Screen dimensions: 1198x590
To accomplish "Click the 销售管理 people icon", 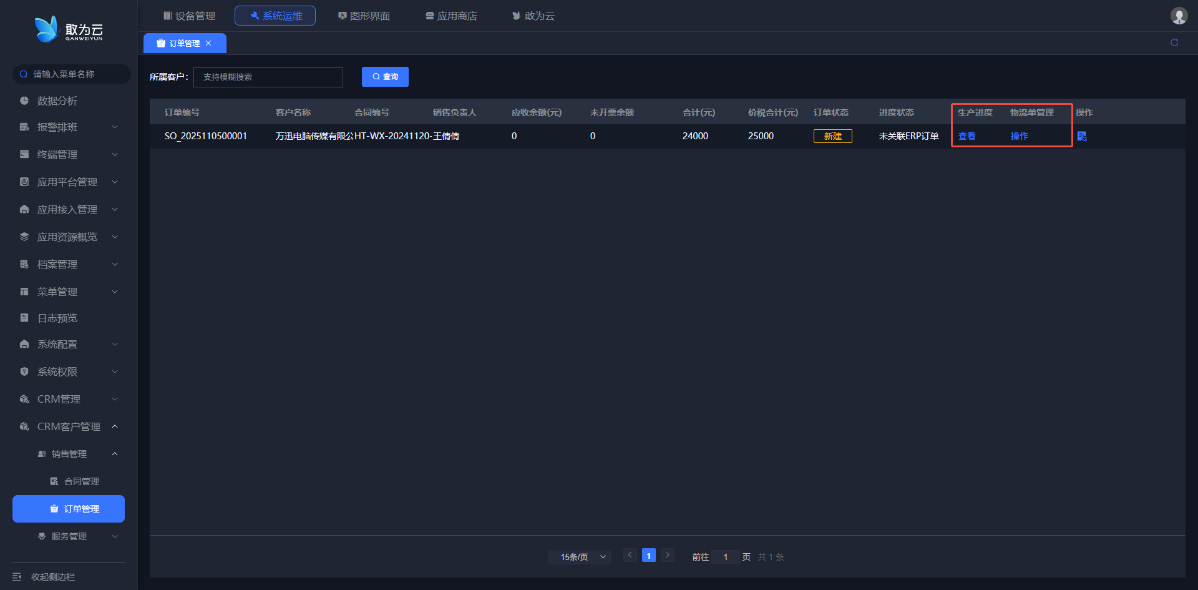I will 42,454.
